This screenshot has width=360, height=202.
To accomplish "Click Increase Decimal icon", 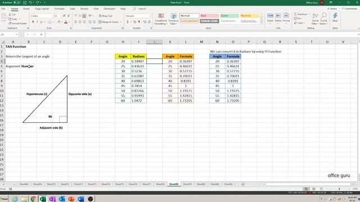I will [145, 22].
